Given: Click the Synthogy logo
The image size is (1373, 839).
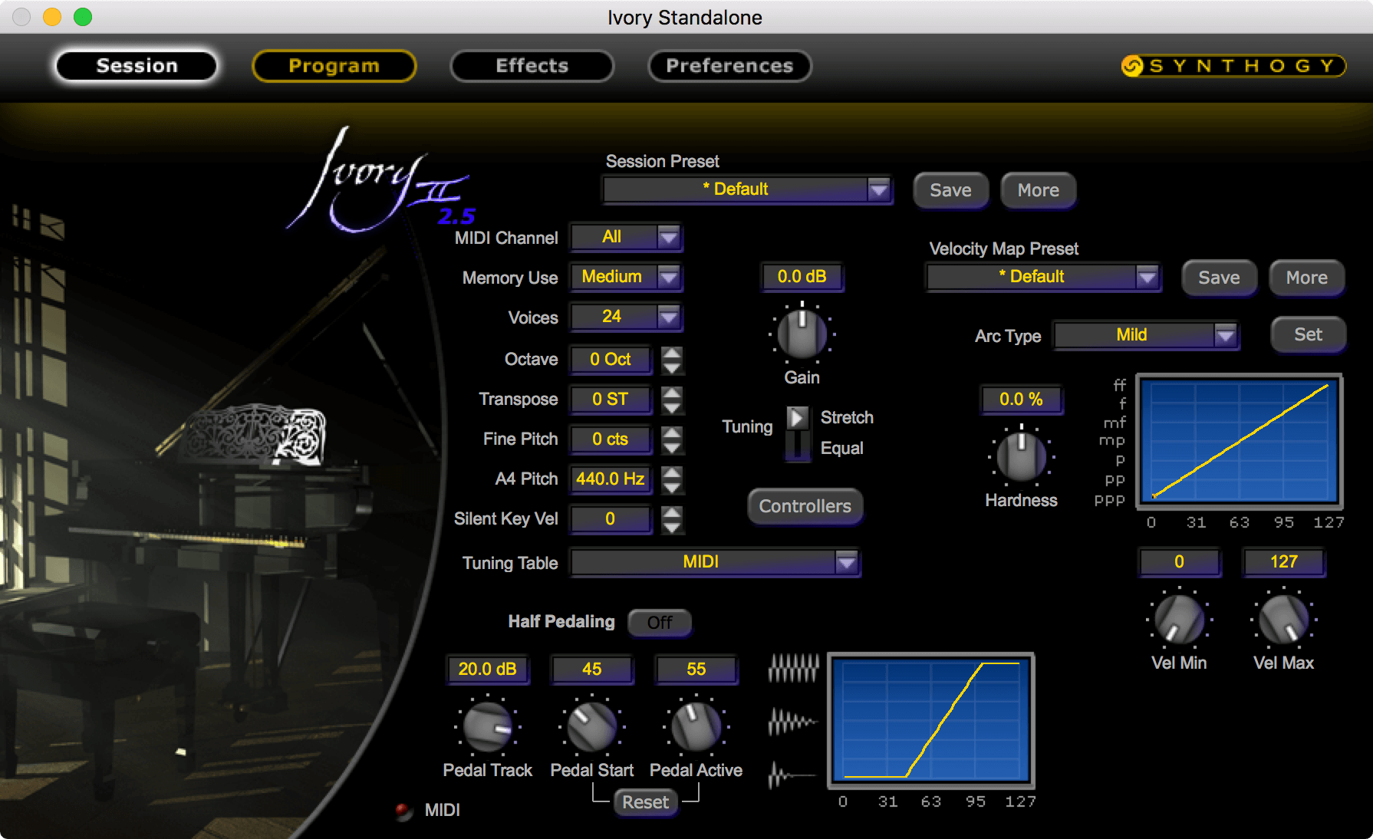Looking at the screenshot, I should (x=1233, y=66).
